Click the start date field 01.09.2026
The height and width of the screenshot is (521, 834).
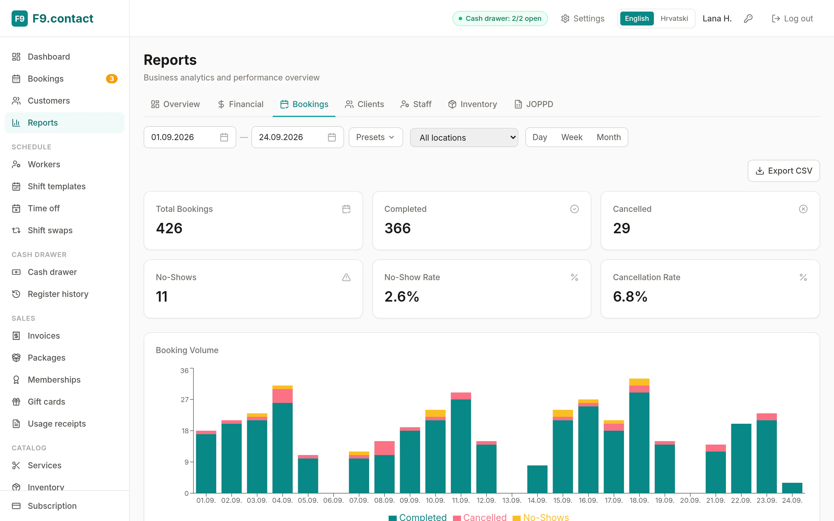190,137
